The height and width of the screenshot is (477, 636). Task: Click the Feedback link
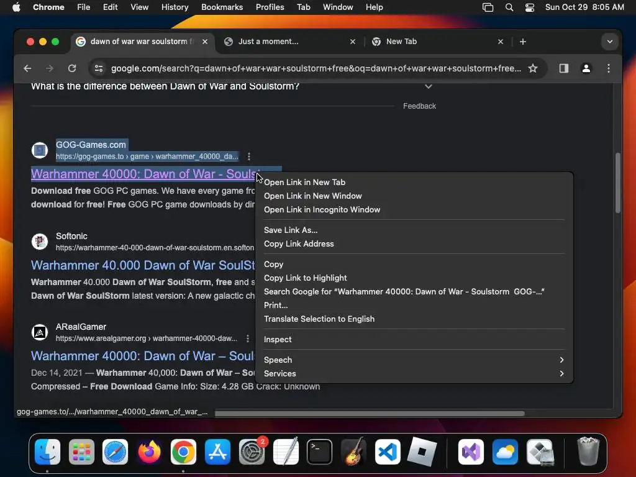[x=419, y=106]
